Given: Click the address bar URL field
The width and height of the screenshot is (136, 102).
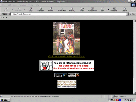Looking at the screenshot, I should pos(69,14).
